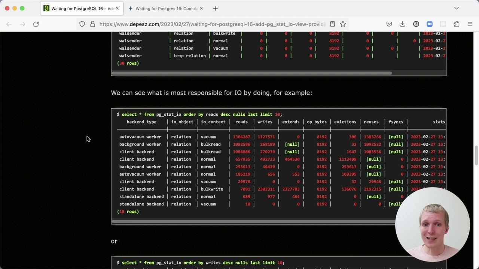Click the reuses column header
Screen dimensions: 479x269
(x=371, y=122)
